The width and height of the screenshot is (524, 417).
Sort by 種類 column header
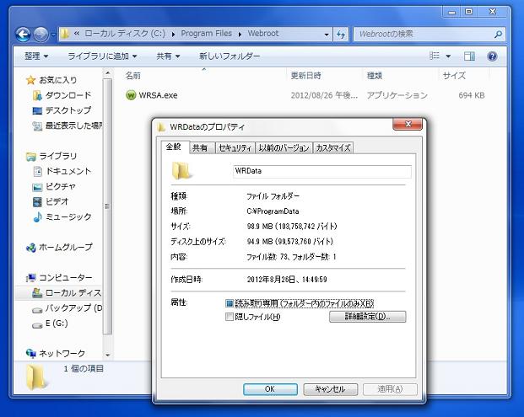pyautogui.click(x=375, y=76)
